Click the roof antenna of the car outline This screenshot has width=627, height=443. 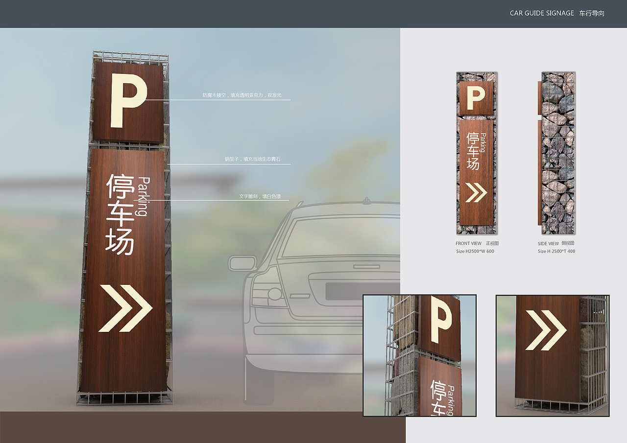[365, 200]
